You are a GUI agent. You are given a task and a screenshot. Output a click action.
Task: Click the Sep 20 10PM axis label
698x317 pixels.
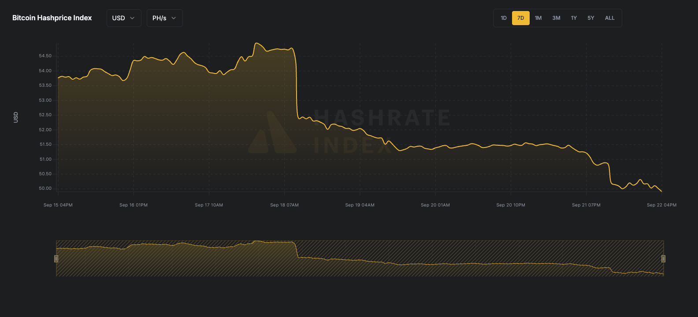click(511, 205)
